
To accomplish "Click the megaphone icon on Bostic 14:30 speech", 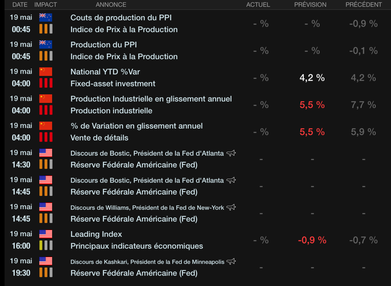I will (231, 153).
